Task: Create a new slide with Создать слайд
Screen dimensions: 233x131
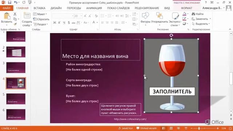Action: [27, 19]
